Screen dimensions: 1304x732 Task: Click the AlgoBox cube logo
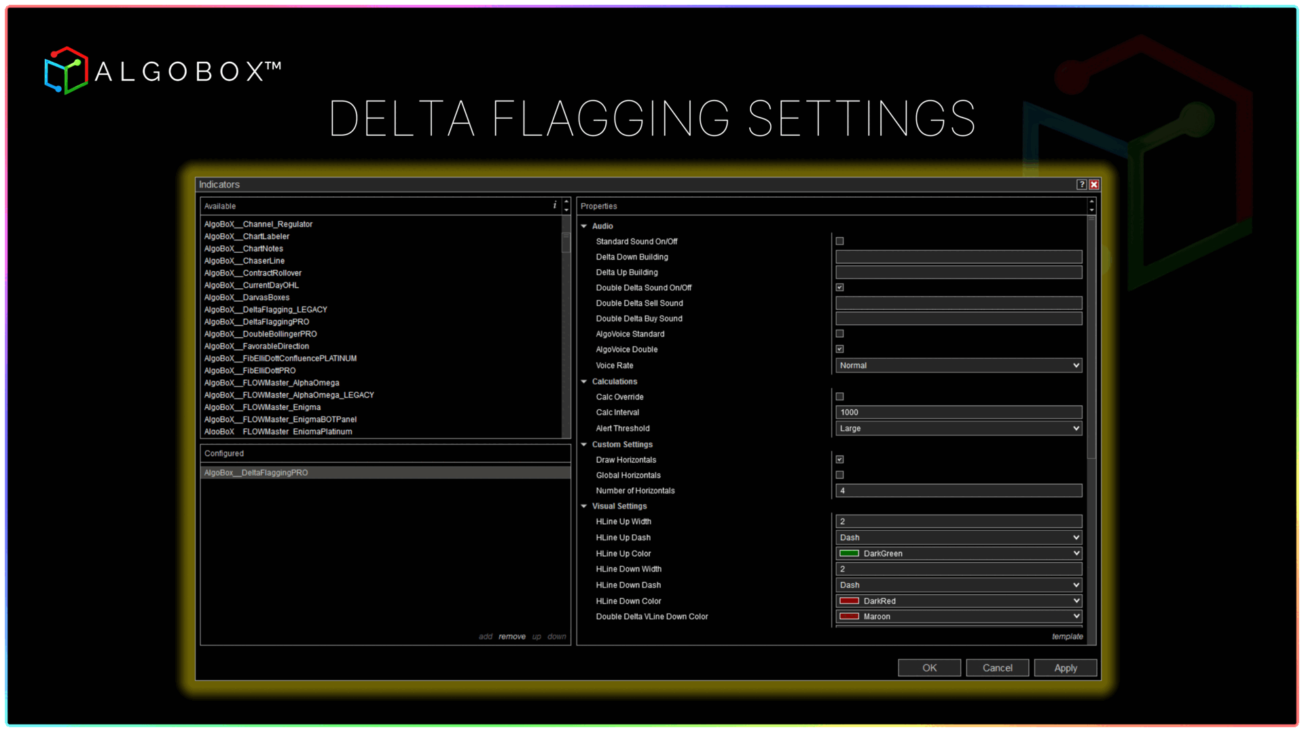coord(66,71)
